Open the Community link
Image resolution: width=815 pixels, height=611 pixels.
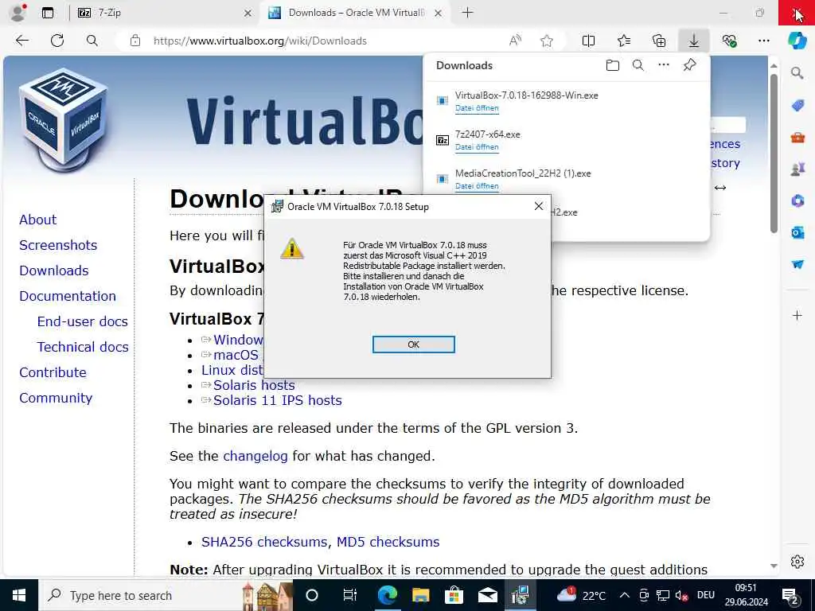click(x=56, y=398)
